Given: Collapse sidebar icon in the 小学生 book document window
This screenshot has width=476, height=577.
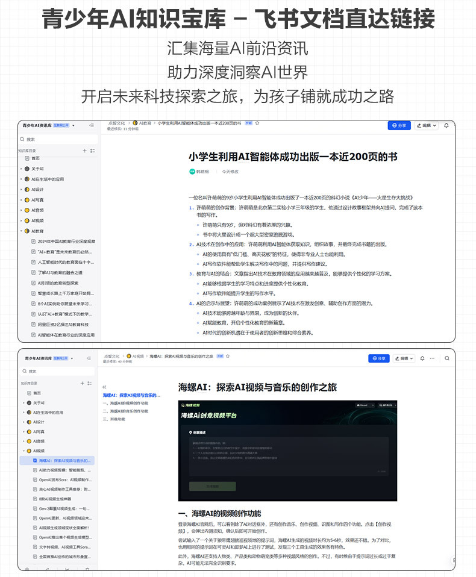Looking at the screenshot, I should (x=92, y=125).
